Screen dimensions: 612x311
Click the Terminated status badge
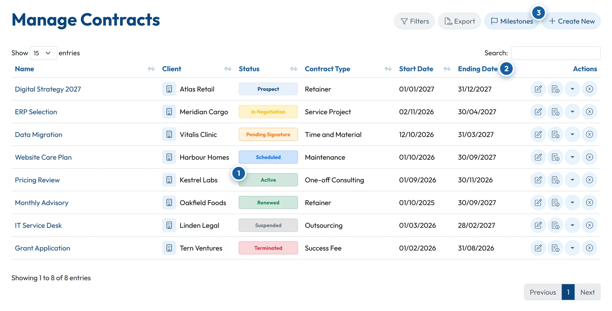268,248
